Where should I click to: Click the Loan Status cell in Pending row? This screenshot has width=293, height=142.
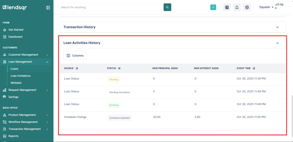72,78
